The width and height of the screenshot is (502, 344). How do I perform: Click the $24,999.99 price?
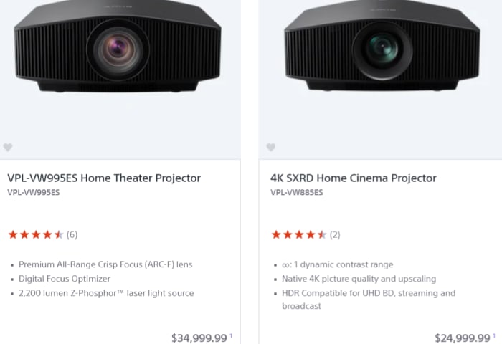[463, 338]
